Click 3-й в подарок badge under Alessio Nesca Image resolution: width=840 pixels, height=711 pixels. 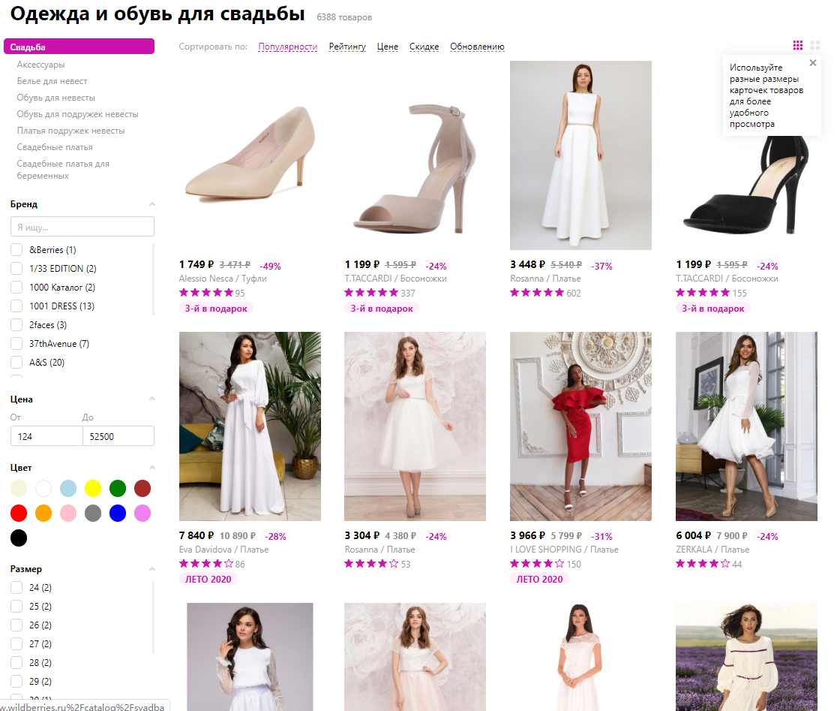coord(216,309)
